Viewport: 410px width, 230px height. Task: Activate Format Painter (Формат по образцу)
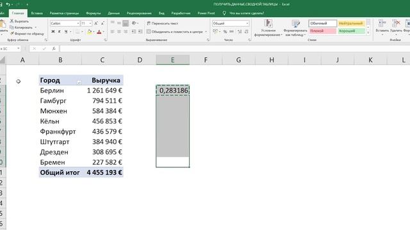(x=27, y=34)
